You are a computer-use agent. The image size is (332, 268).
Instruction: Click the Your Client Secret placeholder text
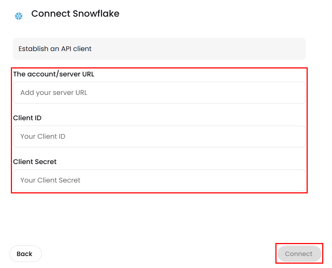[50, 180]
